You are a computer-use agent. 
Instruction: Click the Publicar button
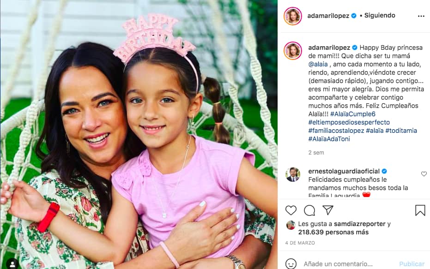coord(412,264)
